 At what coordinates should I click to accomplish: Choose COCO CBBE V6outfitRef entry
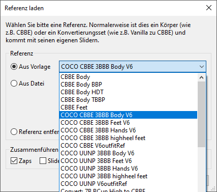128,146
